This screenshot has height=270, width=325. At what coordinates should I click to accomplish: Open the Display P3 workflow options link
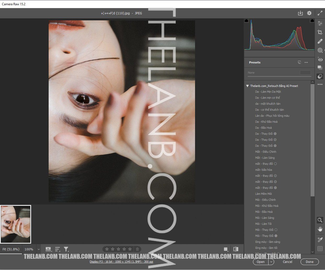coord(121,262)
